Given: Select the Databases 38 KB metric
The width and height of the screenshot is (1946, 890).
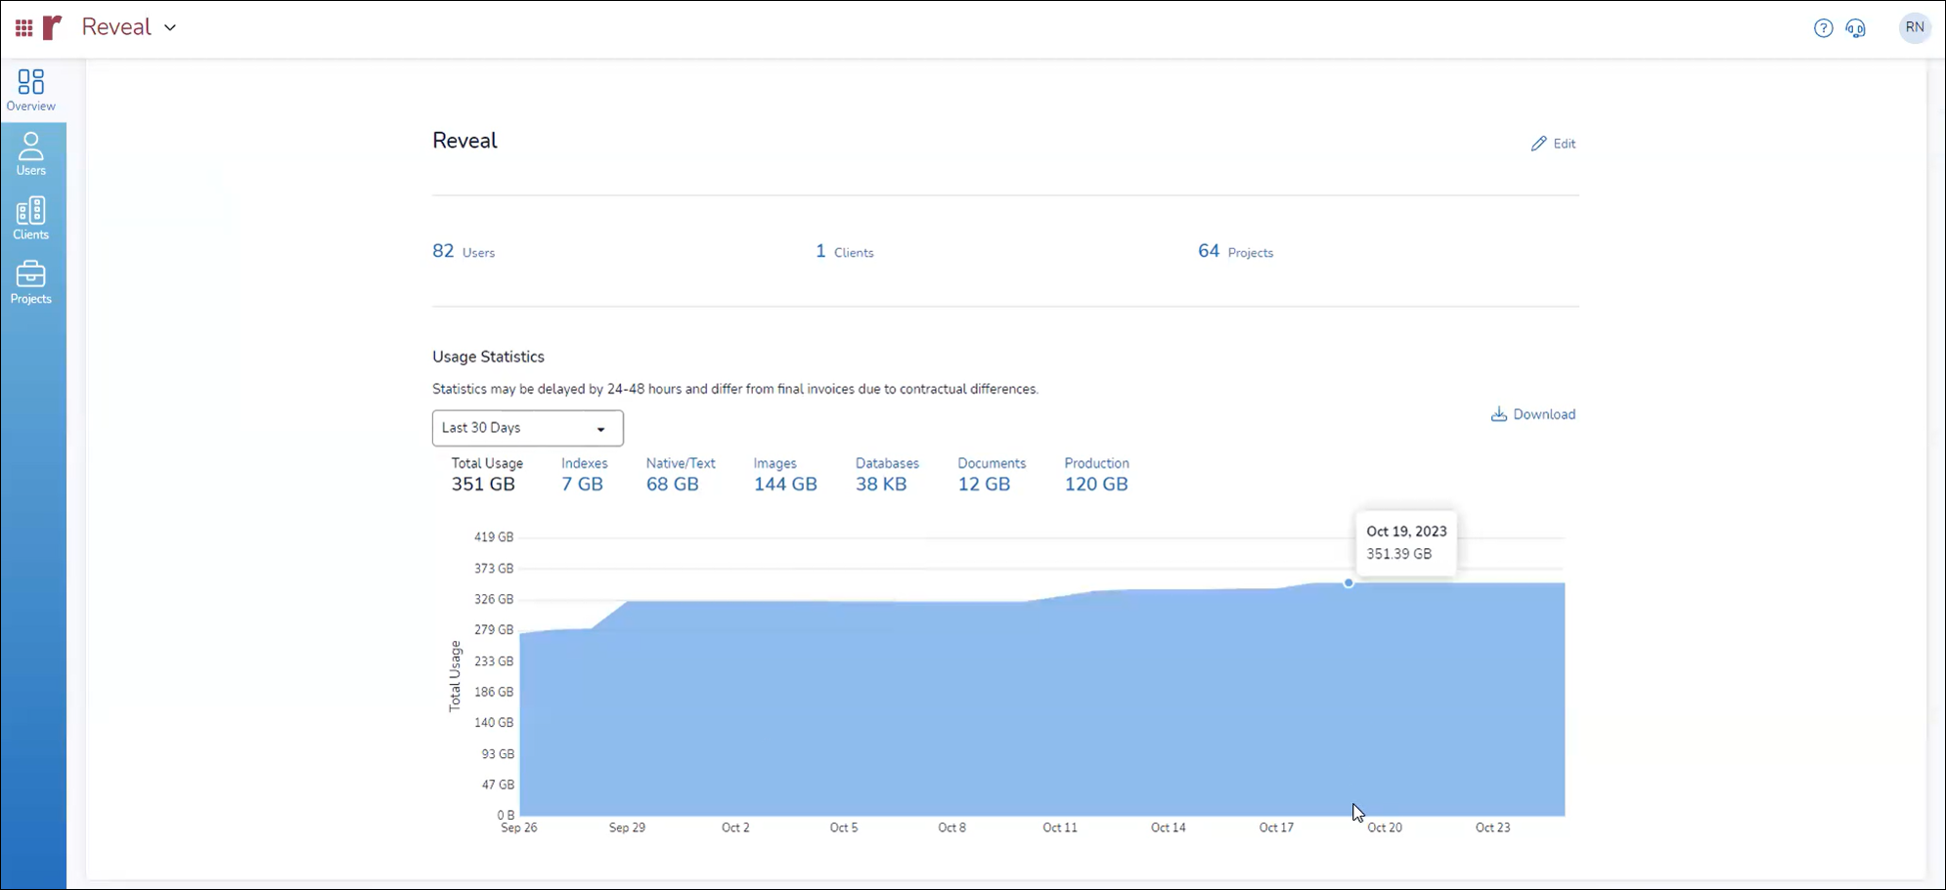Looking at the screenshot, I should [x=887, y=475].
